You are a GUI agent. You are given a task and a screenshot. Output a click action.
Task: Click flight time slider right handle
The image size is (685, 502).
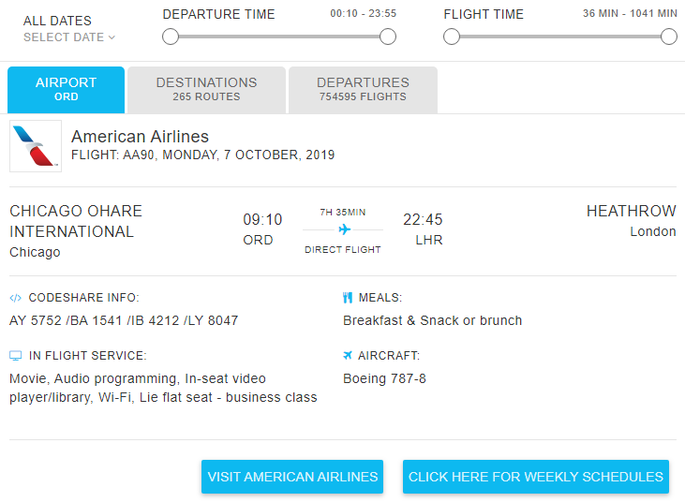(x=668, y=37)
